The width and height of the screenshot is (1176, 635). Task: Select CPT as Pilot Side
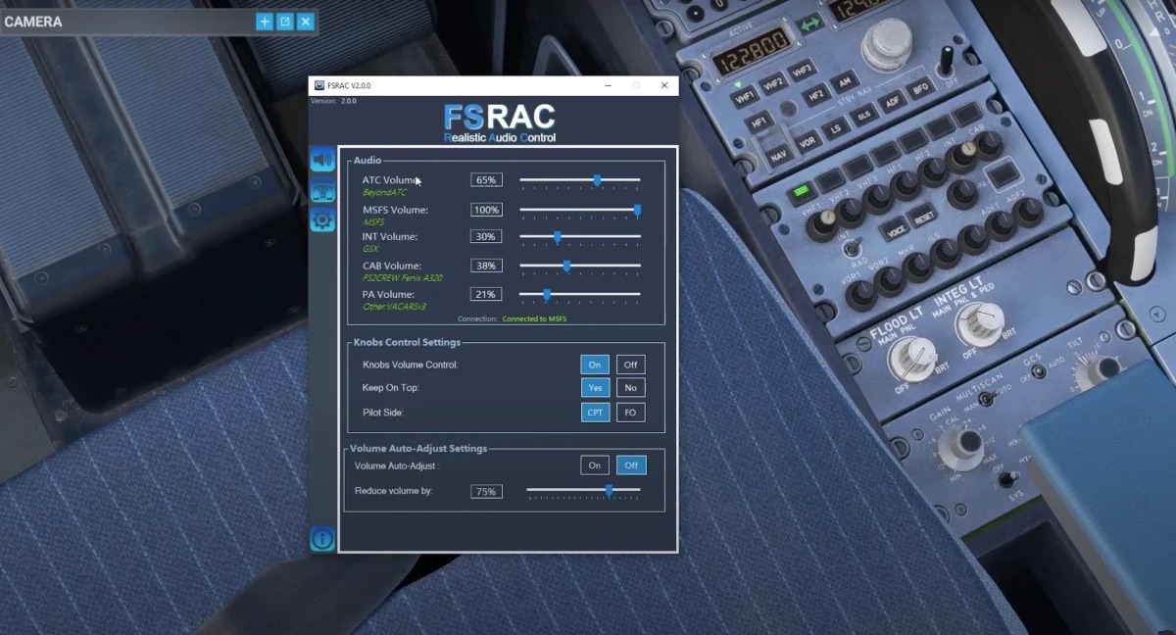[595, 413]
